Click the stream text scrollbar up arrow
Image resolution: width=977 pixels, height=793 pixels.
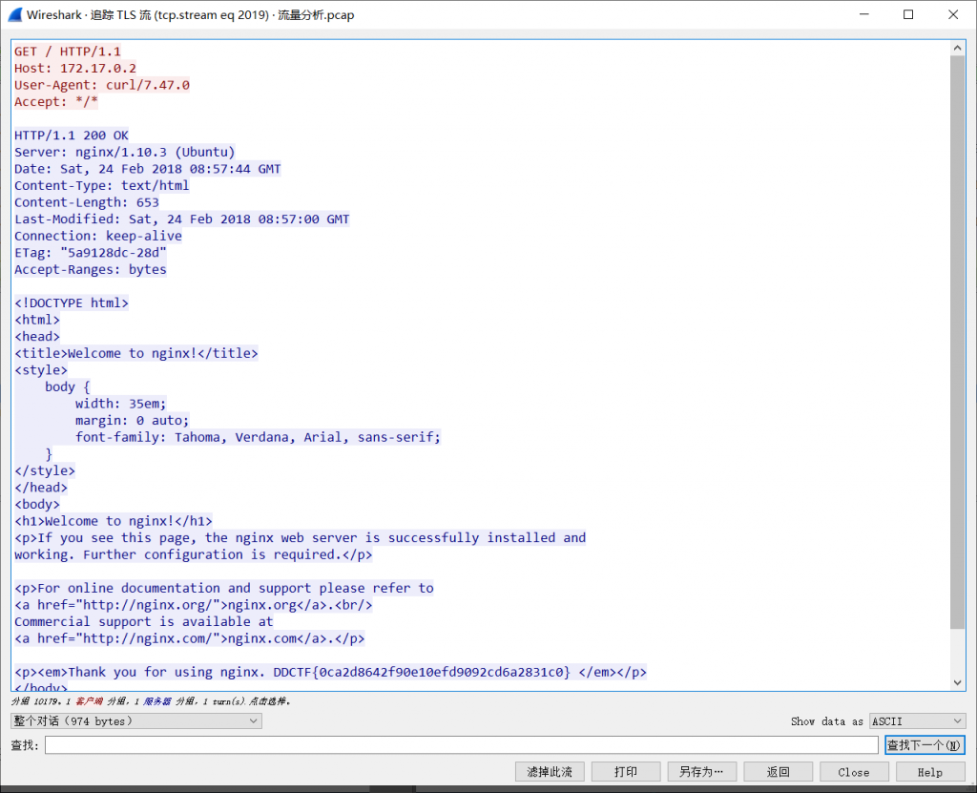pyautogui.click(x=958, y=48)
